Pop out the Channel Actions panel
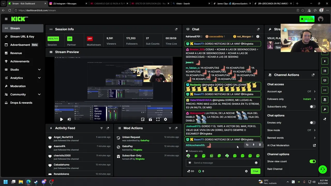 (313, 75)
